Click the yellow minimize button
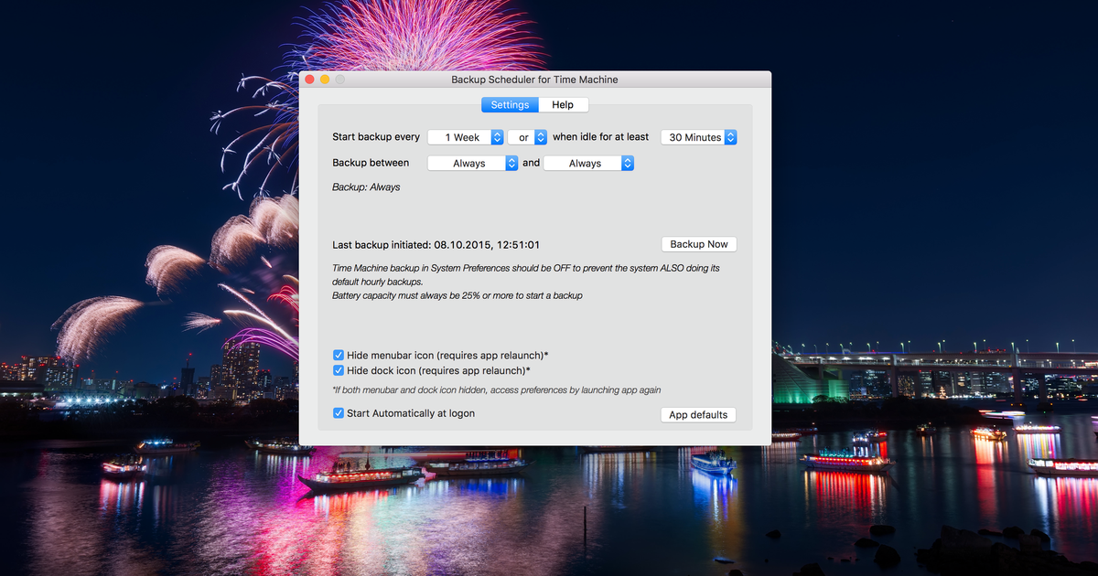Screen dimensions: 1098x576 (x=325, y=80)
